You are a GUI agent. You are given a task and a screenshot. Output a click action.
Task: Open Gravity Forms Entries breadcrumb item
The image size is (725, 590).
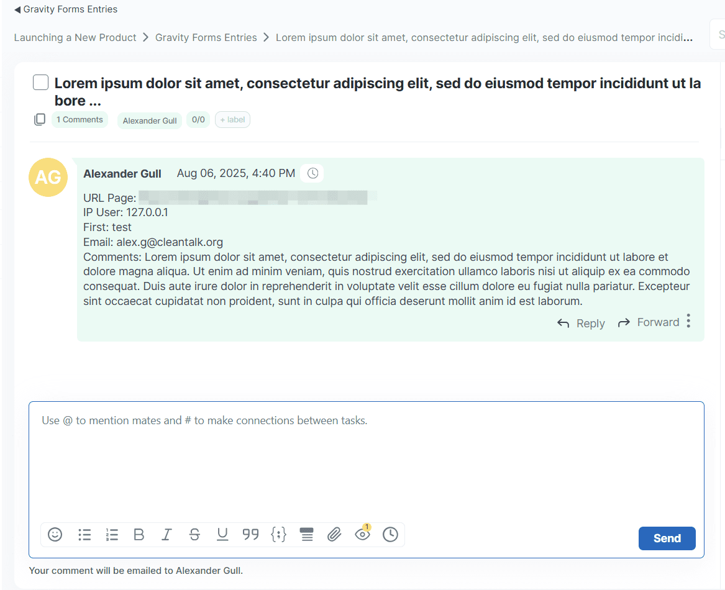(206, 38)
